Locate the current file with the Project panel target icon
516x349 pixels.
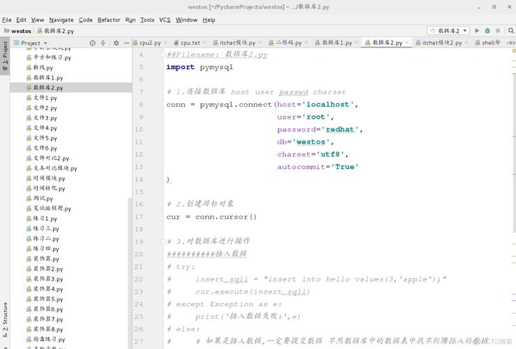coord(92,43)
